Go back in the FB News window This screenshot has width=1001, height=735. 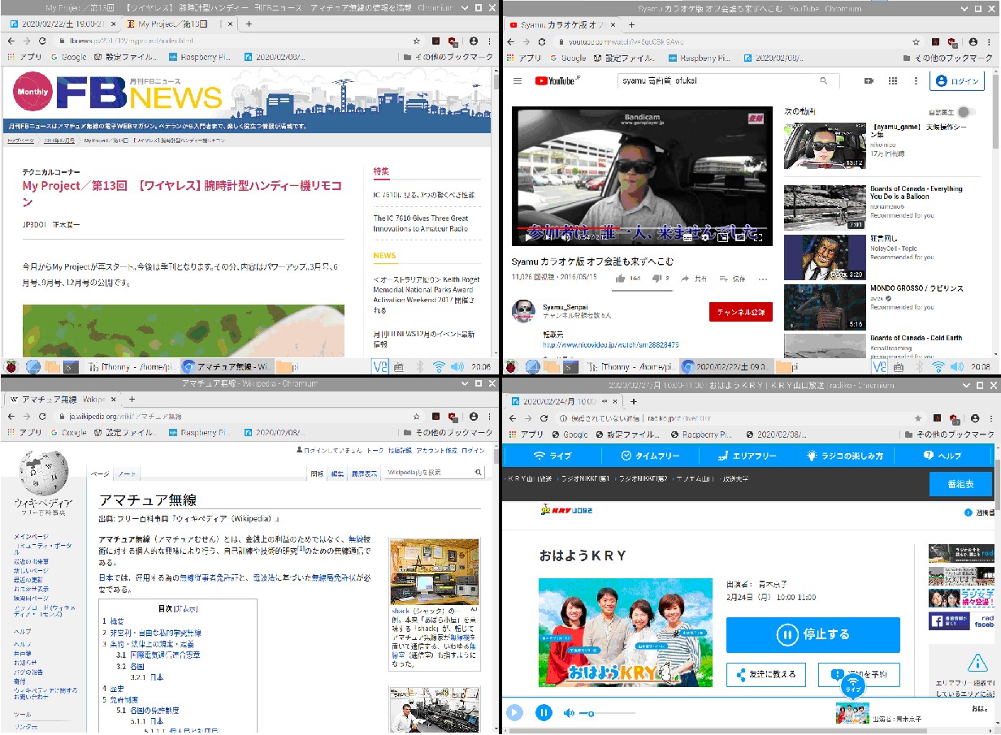[x=11, y=41]
